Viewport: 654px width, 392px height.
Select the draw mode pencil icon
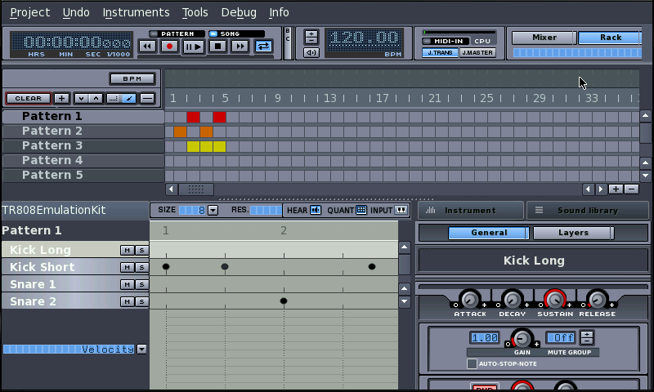pyautogui.click(x=129, y=98)
